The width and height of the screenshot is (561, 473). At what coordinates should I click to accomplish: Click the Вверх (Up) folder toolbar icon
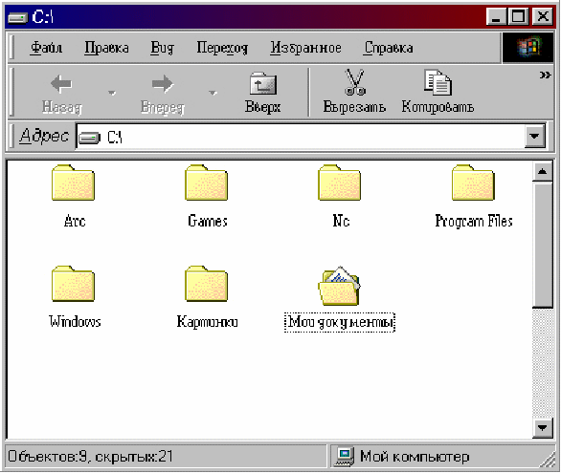pos(263,83)
